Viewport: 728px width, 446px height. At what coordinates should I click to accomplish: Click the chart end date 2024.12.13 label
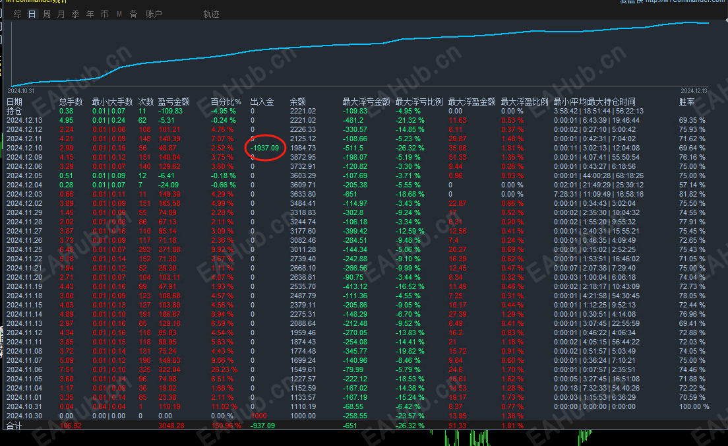pos(694,91)
